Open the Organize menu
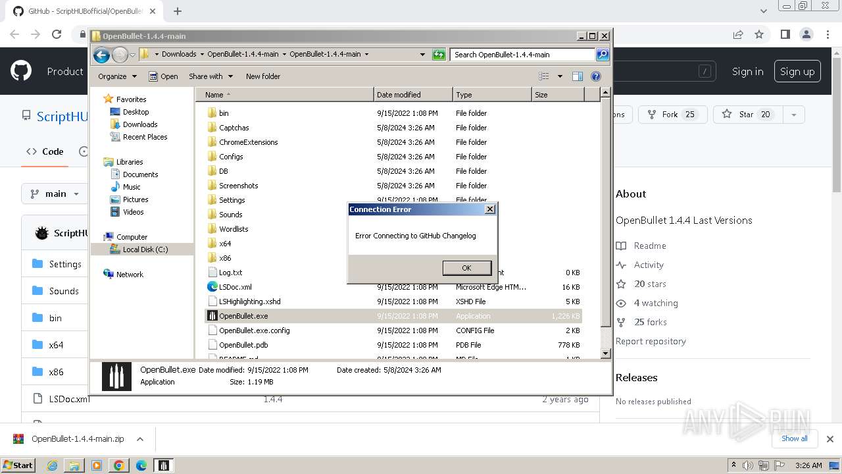842x474 pixels. tap(117, 76)
